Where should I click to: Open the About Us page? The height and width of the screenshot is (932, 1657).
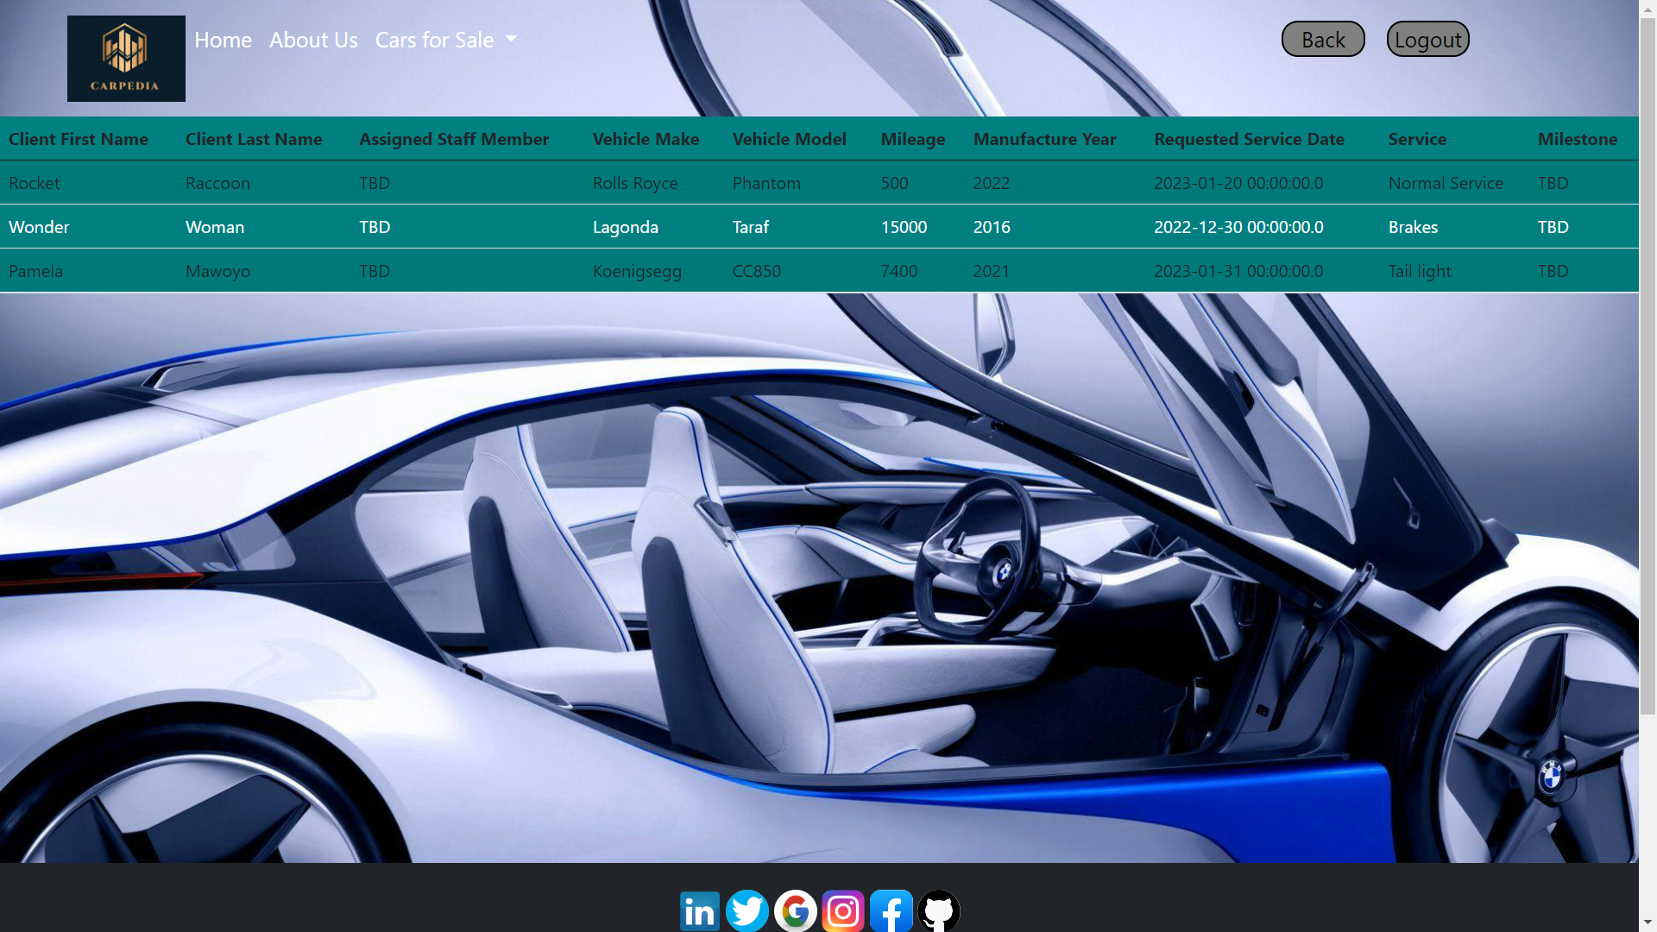pos(313,40)
